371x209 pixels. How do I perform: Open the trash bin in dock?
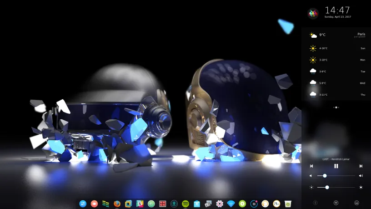click(x=288, y=204)
